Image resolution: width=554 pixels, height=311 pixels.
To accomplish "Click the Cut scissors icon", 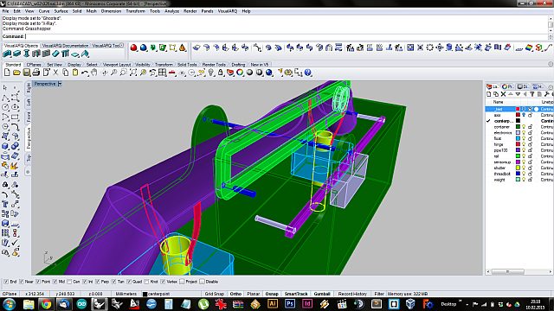I will pyautogui.click(x=55, y=73).
